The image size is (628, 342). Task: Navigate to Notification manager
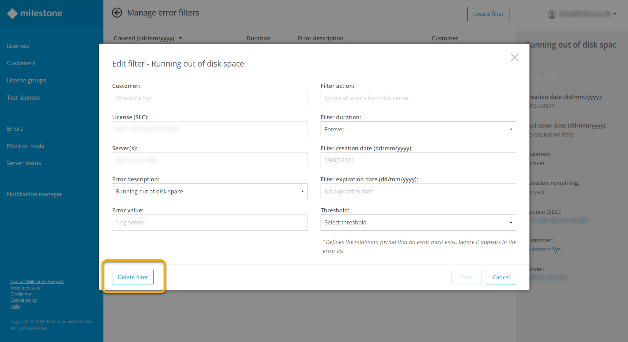pos(34,194)
